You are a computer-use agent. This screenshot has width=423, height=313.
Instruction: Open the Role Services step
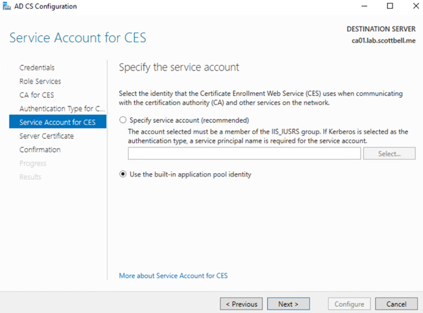click(40, 81)
